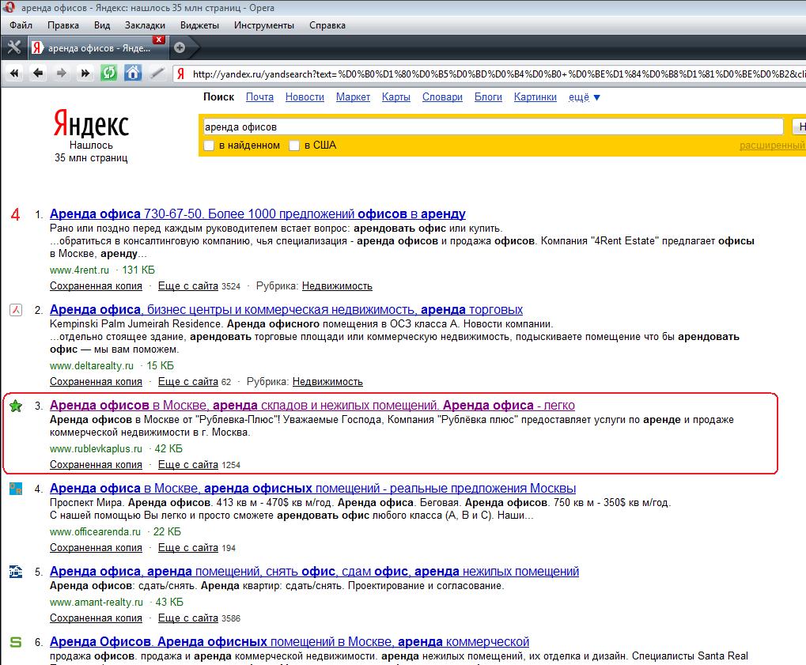Close the 'аренда офисов' tab
The width and height of the screenshot is (806, 665).
[x=159, y=40]
